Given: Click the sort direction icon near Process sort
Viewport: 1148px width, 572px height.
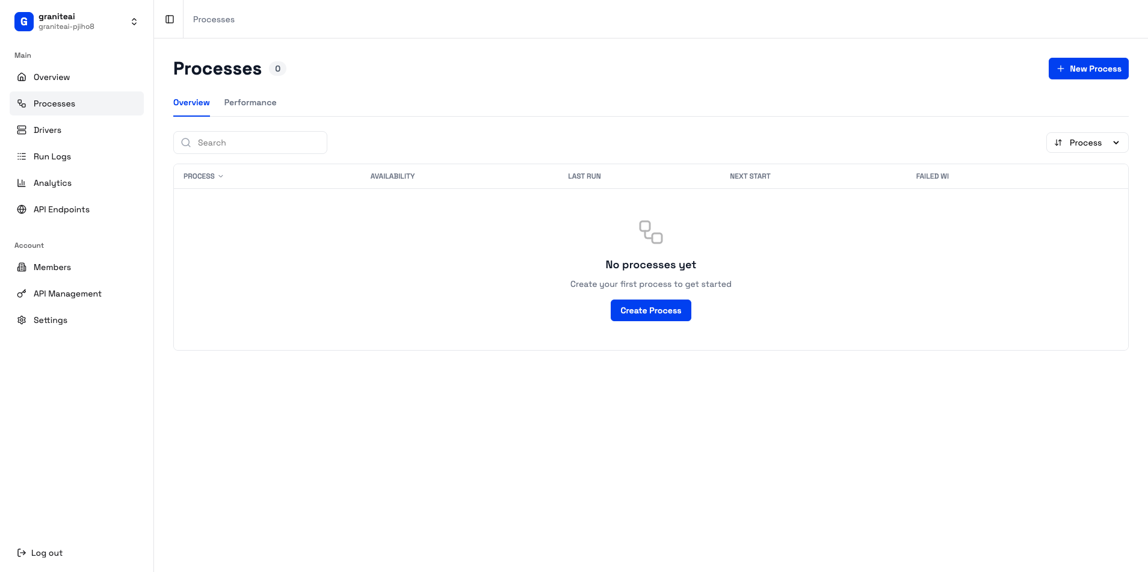Looking at the screenshot, I should tap(1059, 143).
